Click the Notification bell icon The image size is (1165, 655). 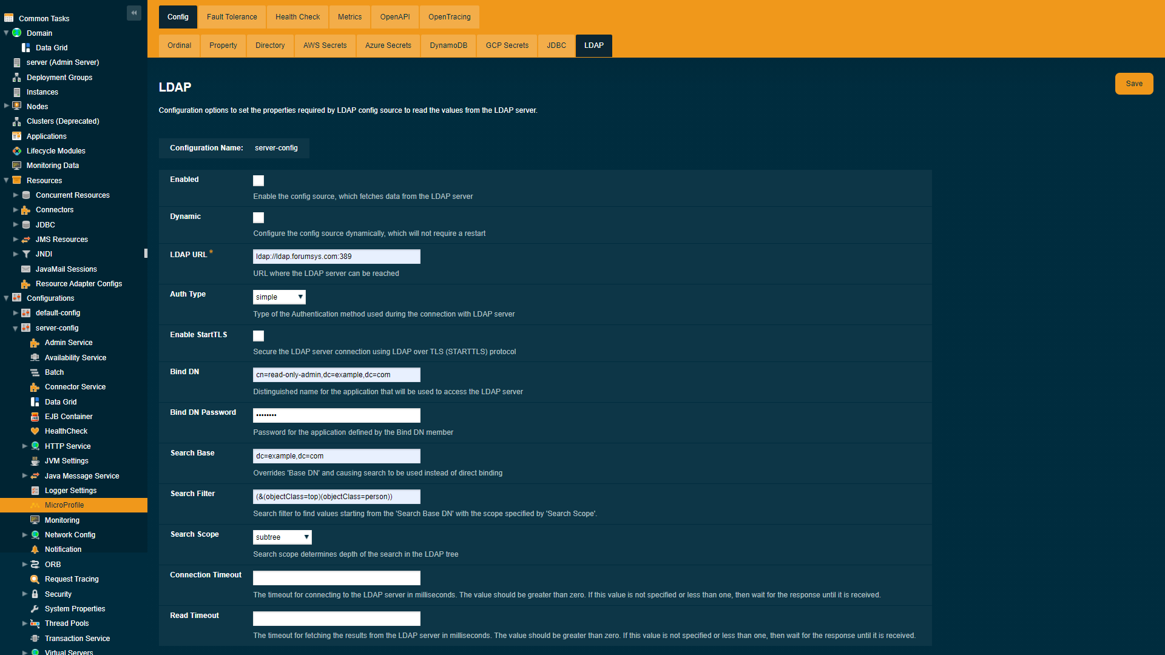35,549
